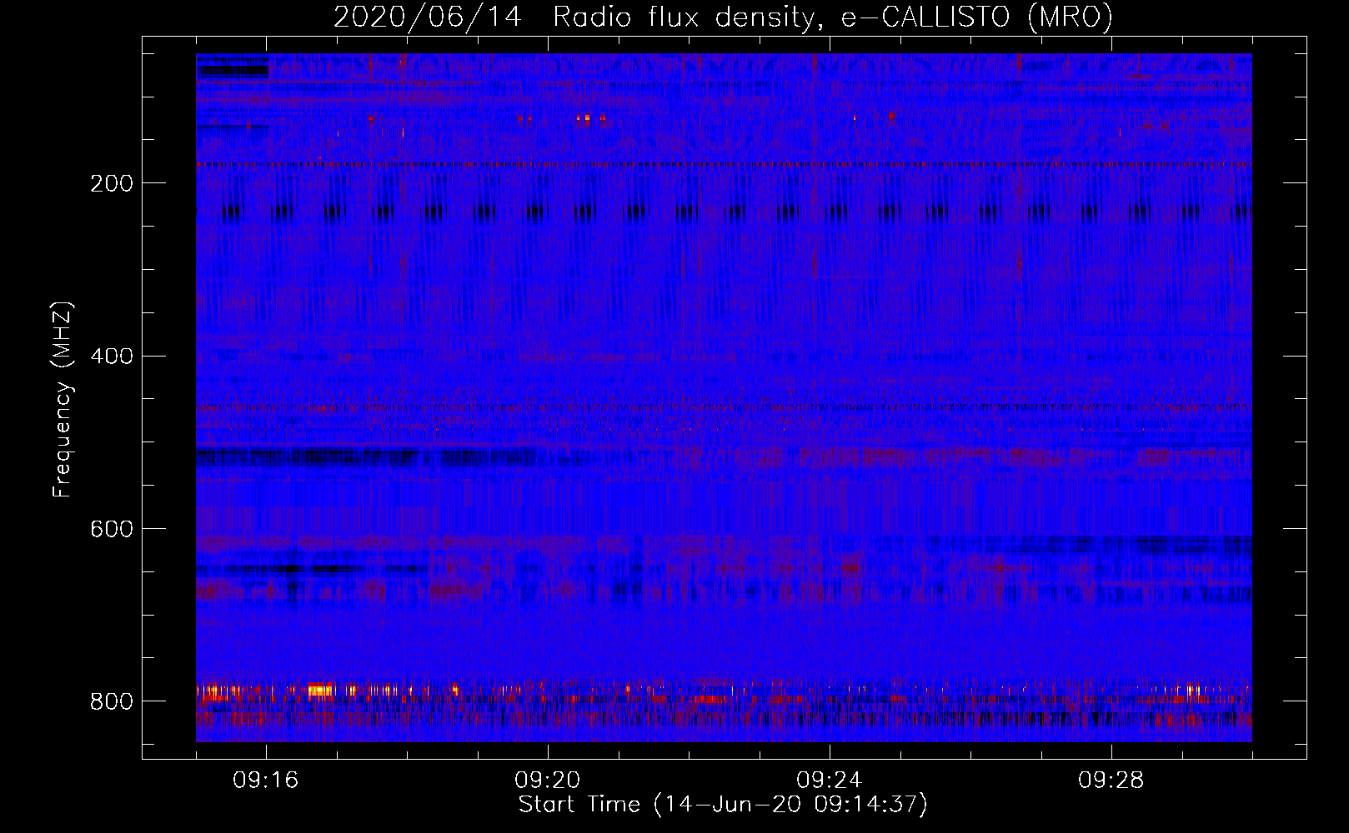This screenshot has height=833, width=1349.
Task: Click the '09:24' time axis label
Action: 830,781
